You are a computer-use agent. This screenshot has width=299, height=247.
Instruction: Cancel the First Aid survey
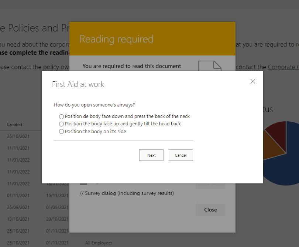click(x=181, y=155)
